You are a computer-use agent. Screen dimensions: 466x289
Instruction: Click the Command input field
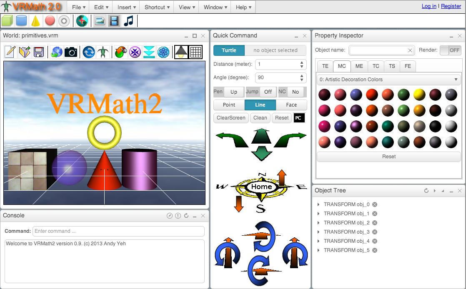click(118, 231)
